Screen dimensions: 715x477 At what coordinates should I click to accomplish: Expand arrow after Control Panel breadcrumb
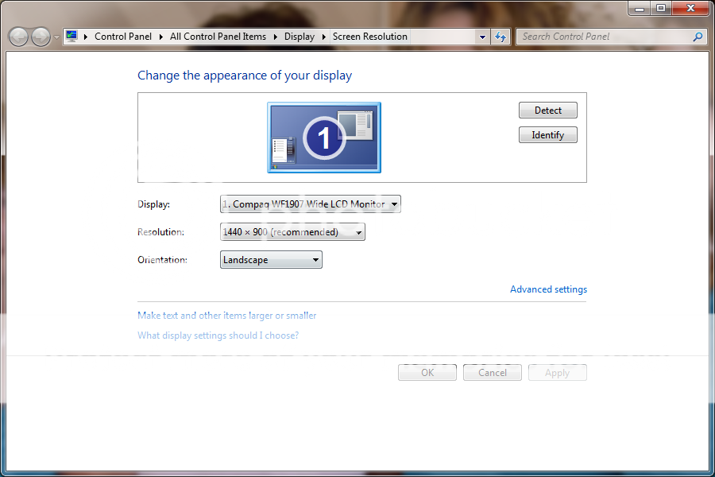(161, 37)
